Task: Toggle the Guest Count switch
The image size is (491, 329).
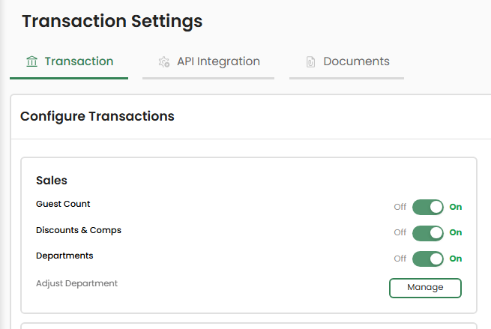Action: [x=428, y=207]
